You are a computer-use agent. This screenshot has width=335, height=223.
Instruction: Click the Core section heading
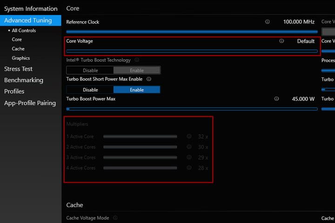click(x=73, y=8)
